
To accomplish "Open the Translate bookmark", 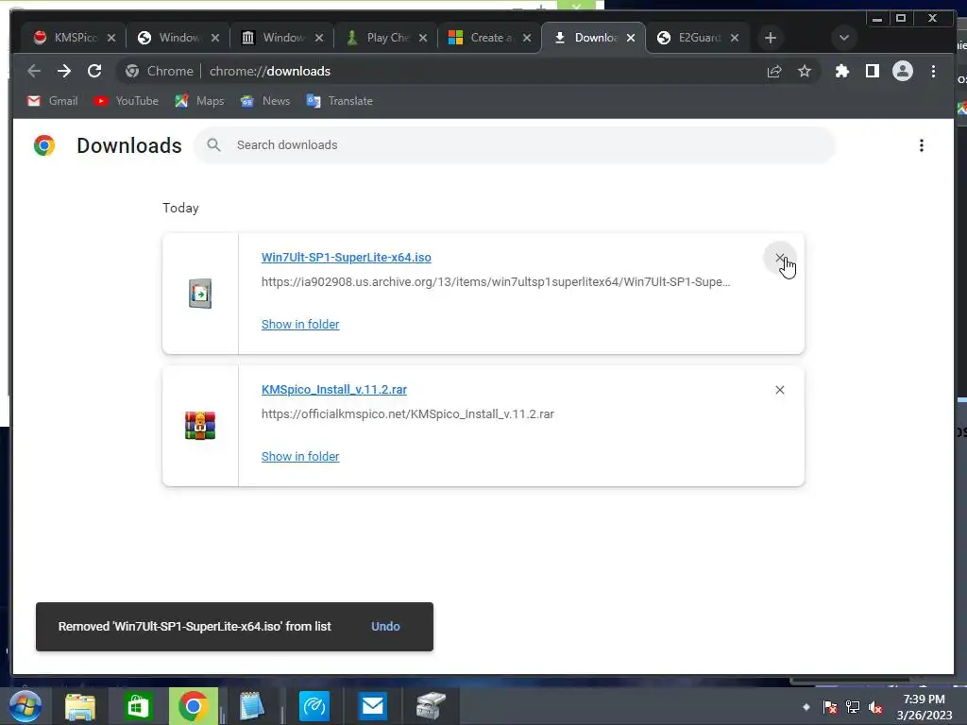I will [340, 101].
